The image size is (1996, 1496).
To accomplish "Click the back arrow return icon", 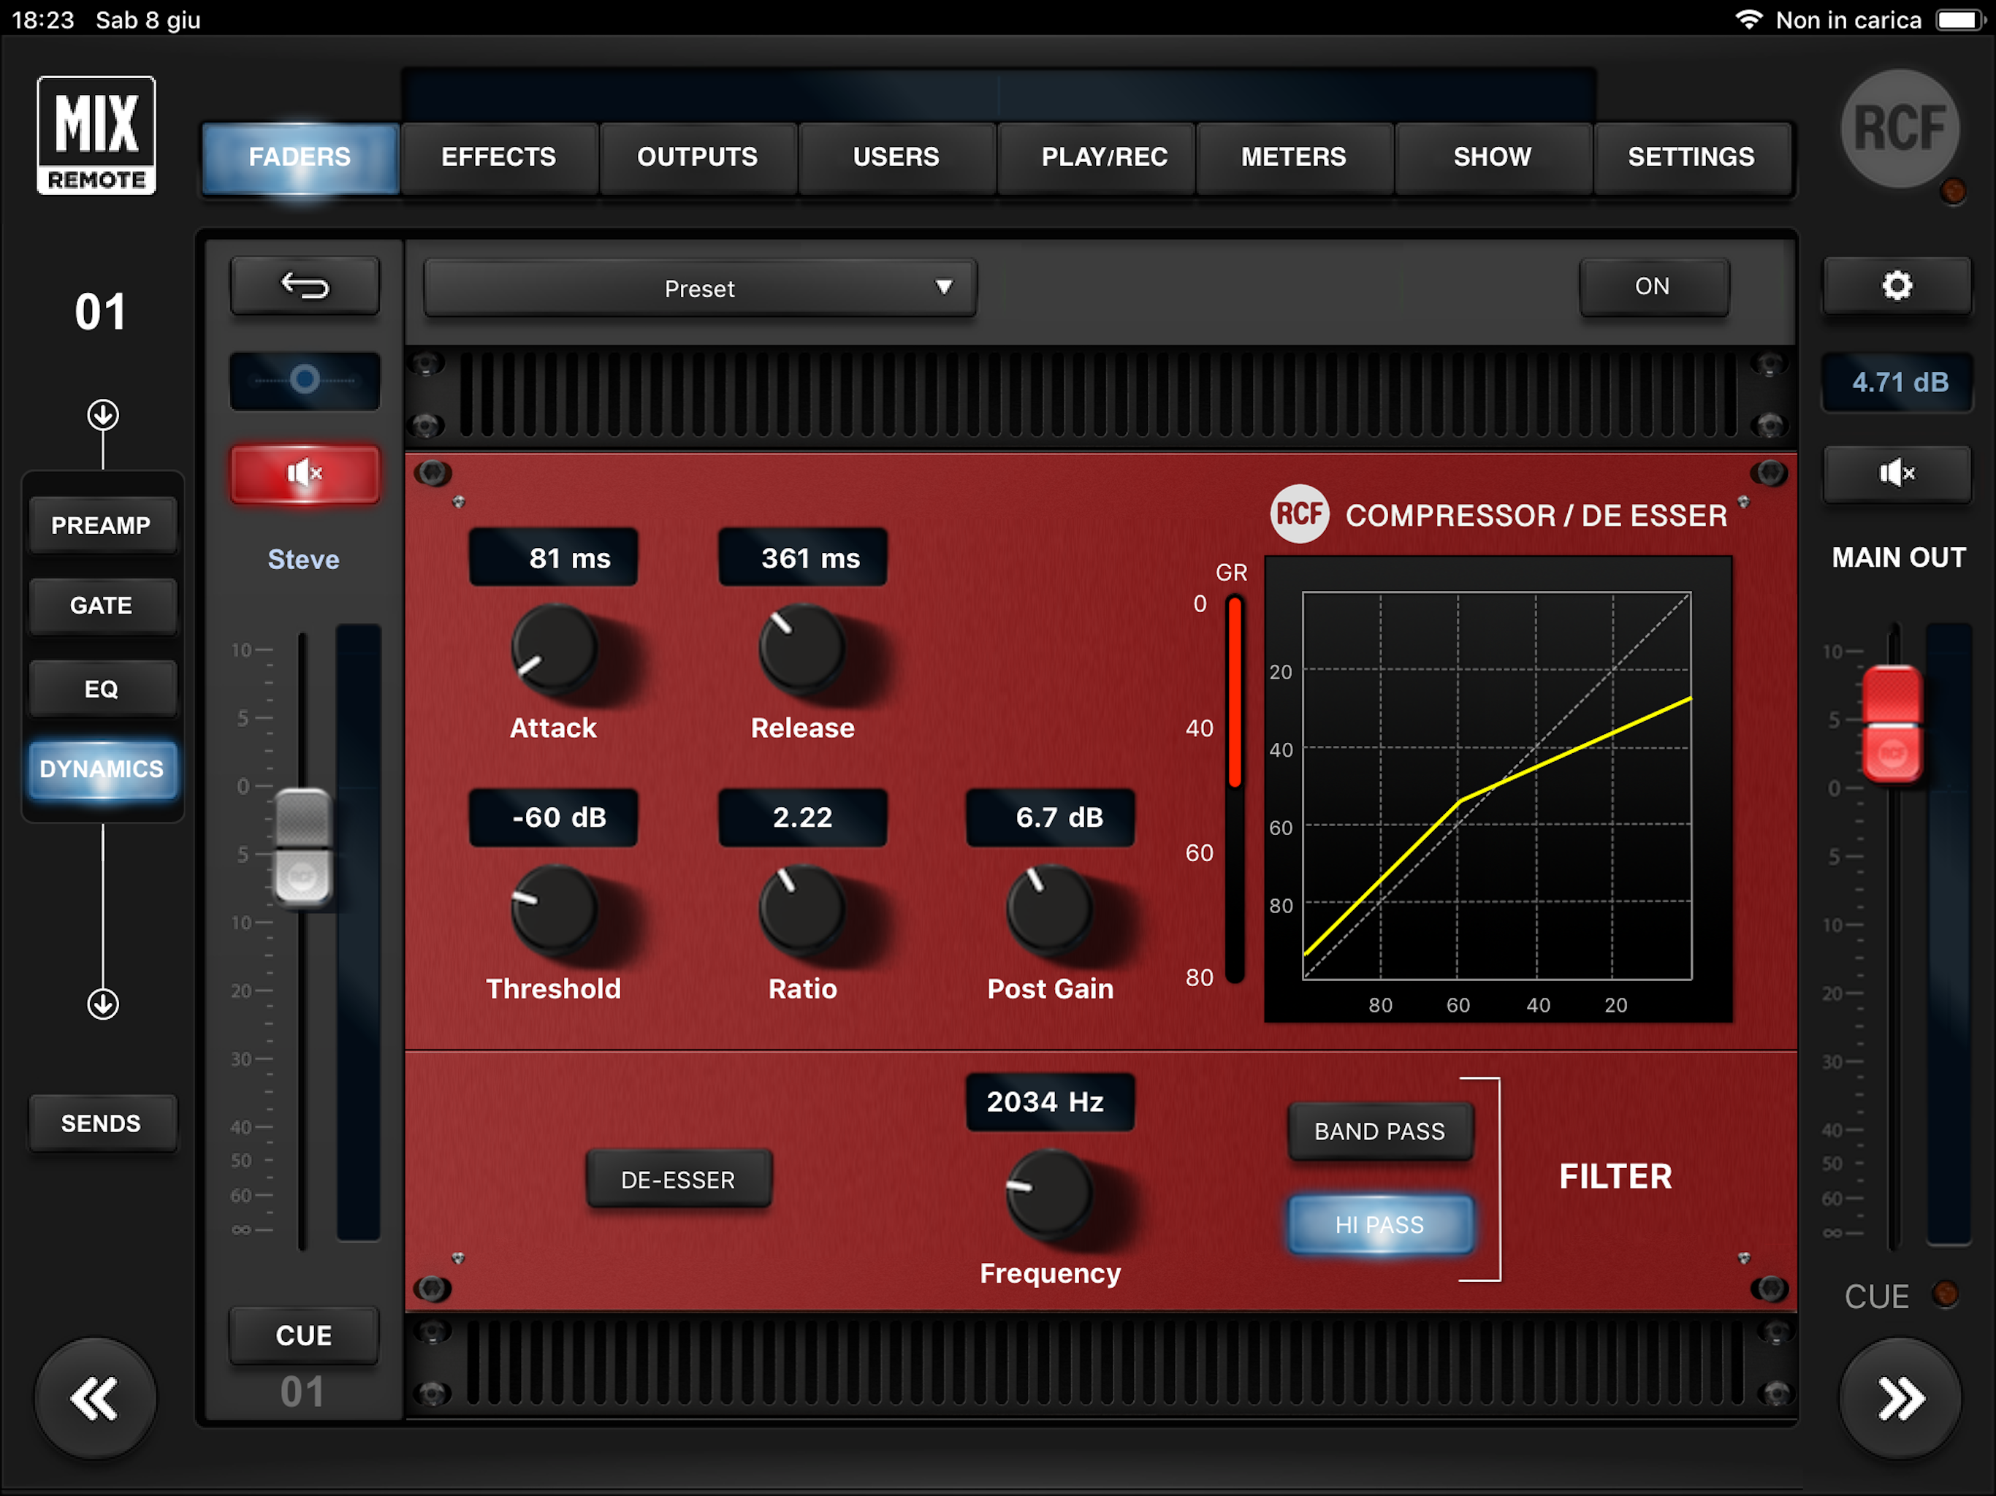I will [x=305, y=287].
